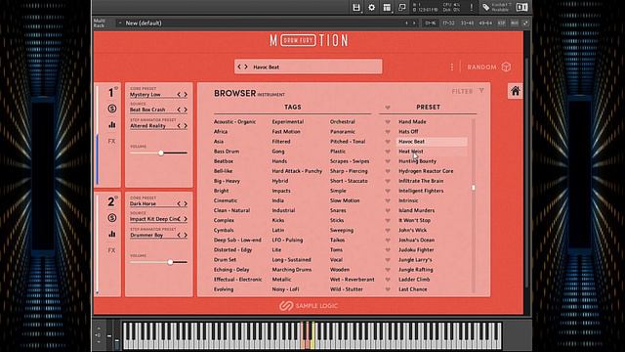The width and height of the screenshot is (625, 352).
Task: Open the workspace layout panel icon
Action: [x=387, y=7]
